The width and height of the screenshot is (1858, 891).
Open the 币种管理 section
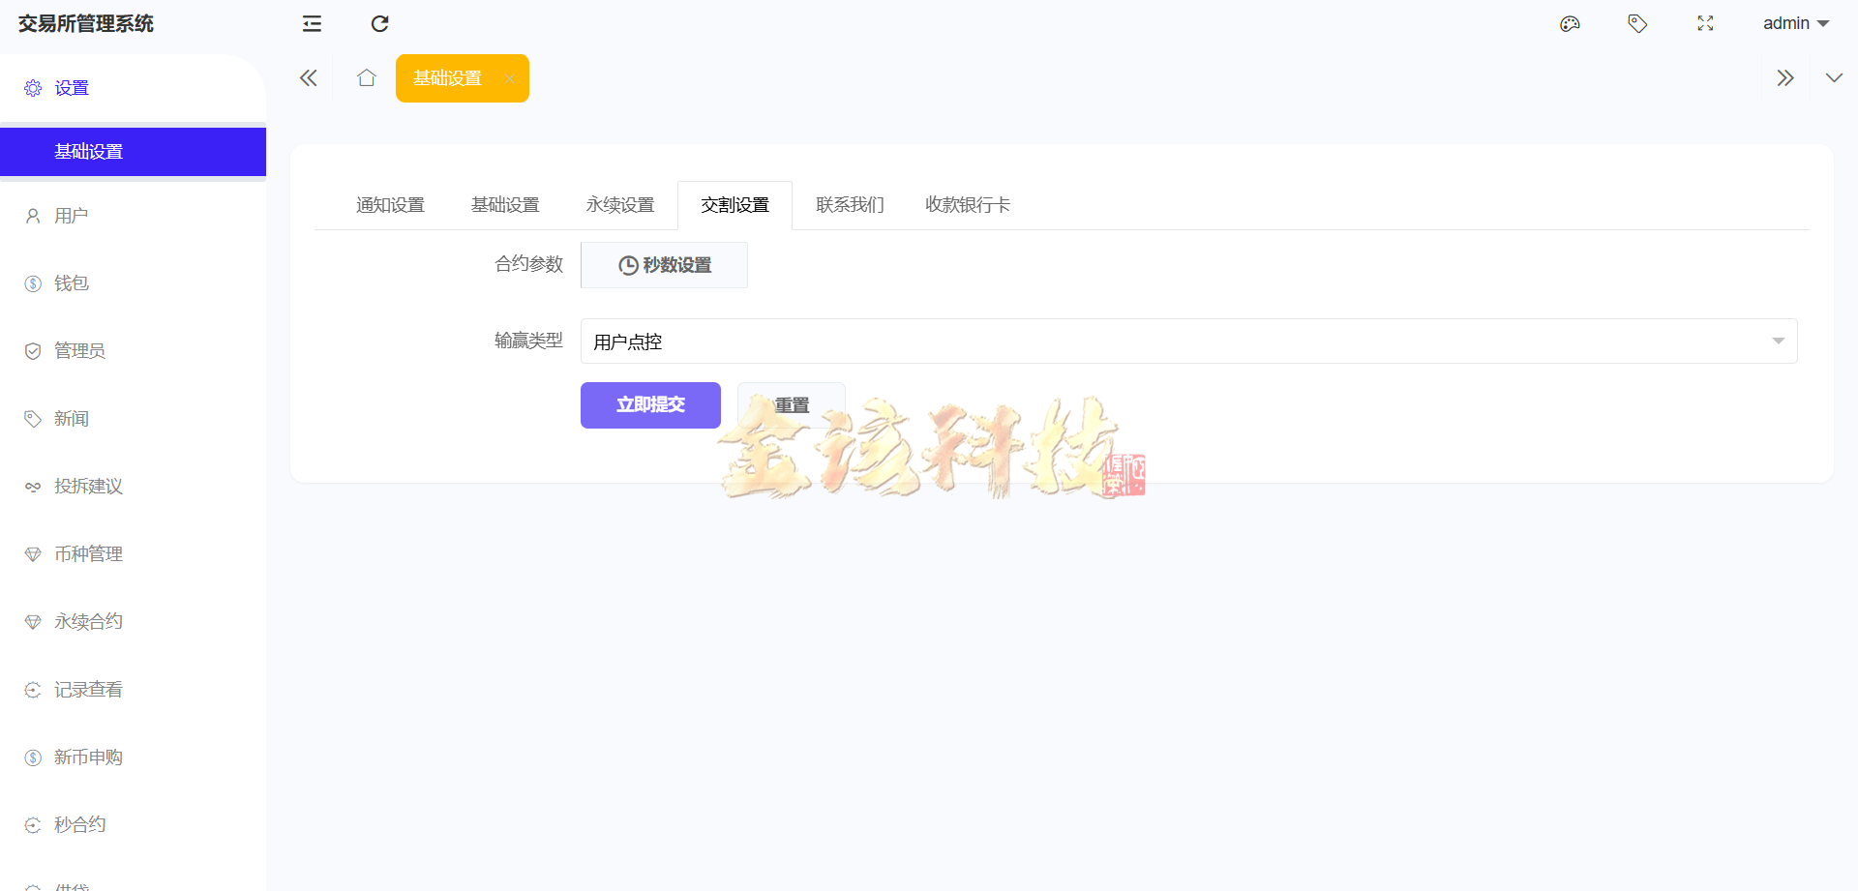(x=88, y=553)
